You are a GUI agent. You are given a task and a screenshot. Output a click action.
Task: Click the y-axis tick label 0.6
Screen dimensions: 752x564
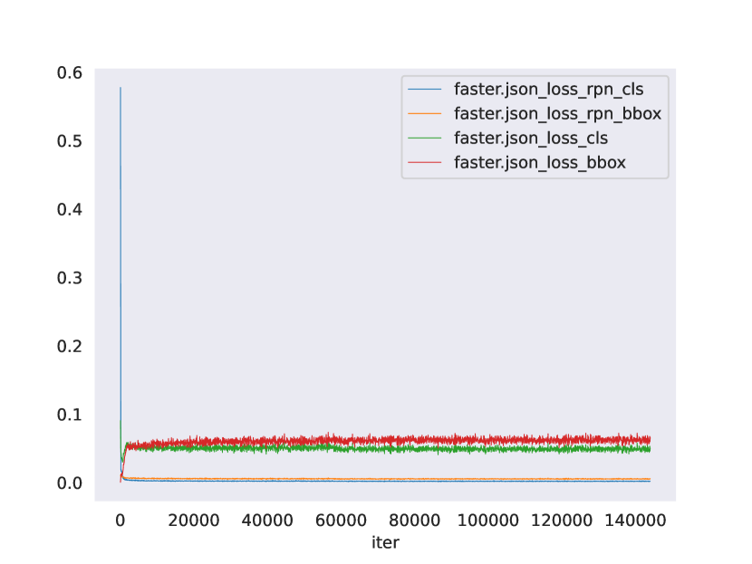tap(70, 72)
